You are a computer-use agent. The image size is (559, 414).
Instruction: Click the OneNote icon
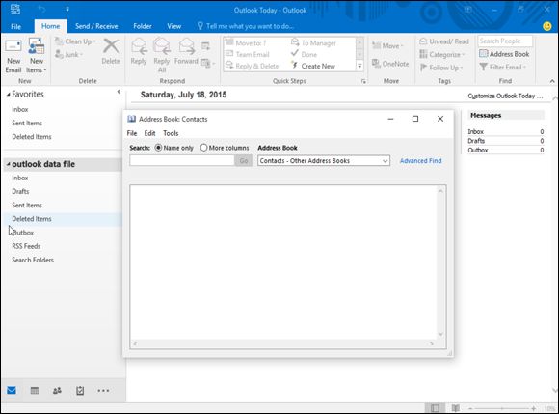click(x=390, y=64)
